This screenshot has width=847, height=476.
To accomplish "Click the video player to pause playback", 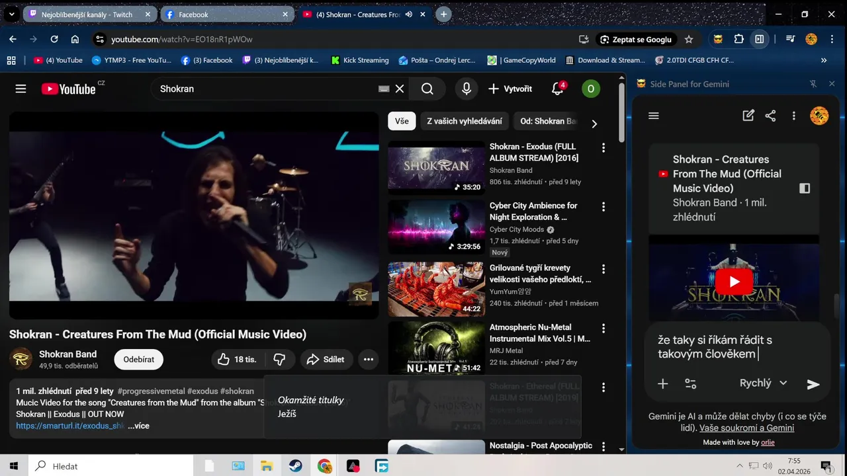I will point(194,215).
